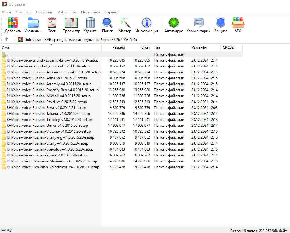Viewport: 290px width, 233px height.
Task: Show archive Информация icon
Action: coord(147,23)
